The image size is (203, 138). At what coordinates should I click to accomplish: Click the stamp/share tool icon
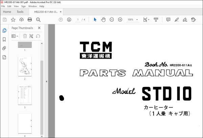coord(194,20)
